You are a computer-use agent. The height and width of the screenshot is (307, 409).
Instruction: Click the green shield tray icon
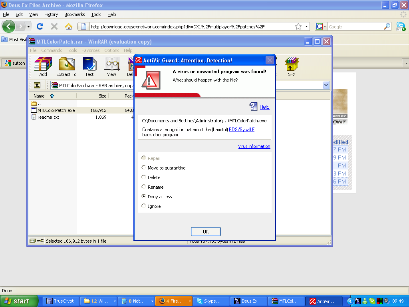[x=372, y=301]
